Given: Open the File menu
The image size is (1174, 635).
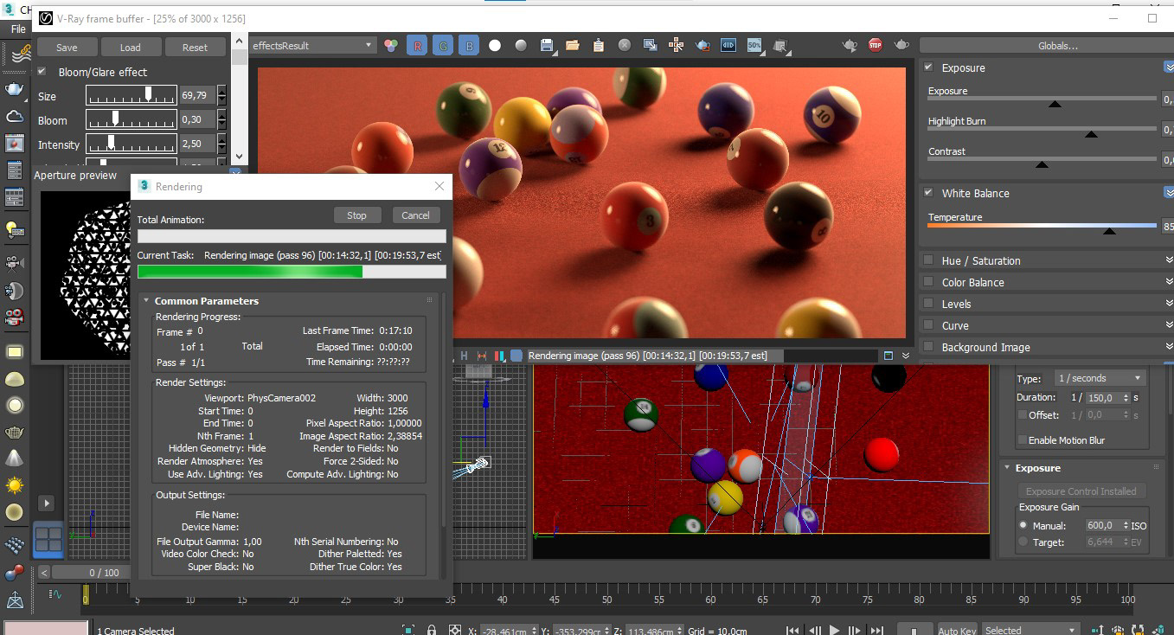Looking at the screenshot, I should point(18,29).
